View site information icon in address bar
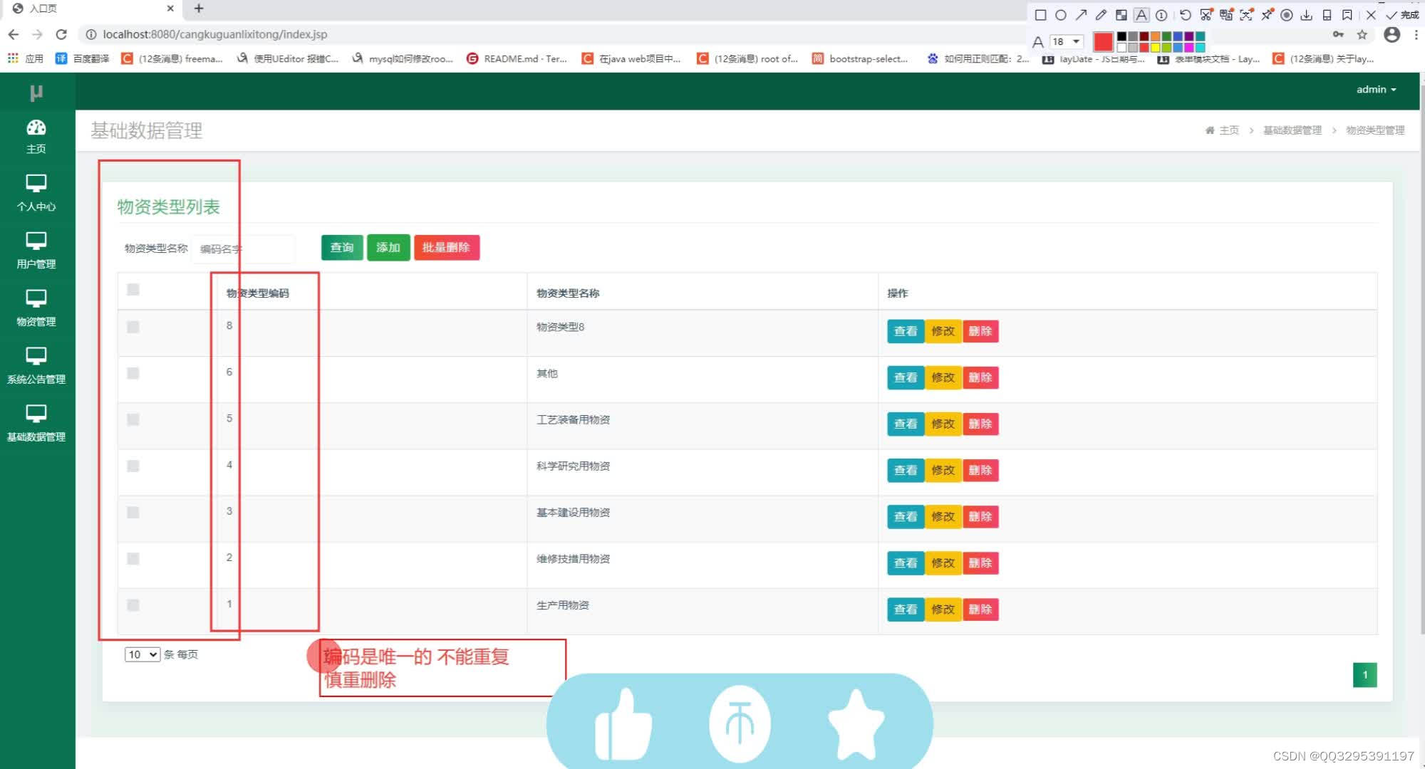 [x=91, y=34]
